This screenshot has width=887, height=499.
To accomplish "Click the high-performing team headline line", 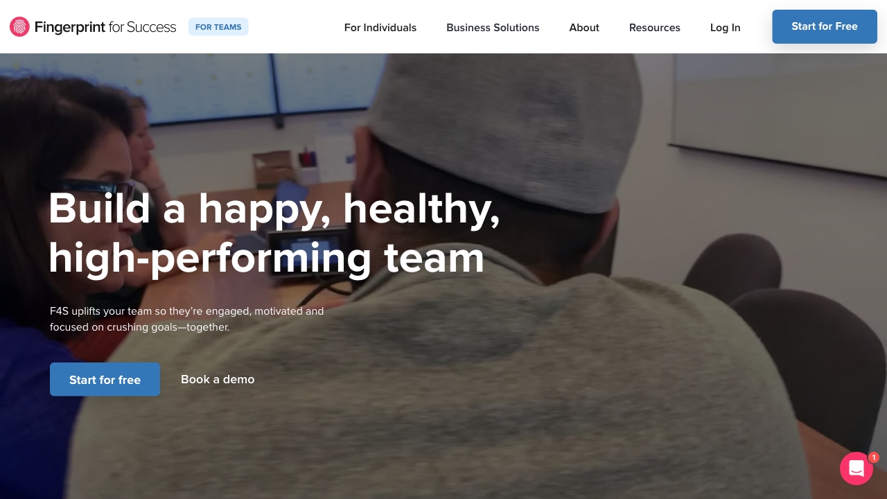I will (267, 258).
